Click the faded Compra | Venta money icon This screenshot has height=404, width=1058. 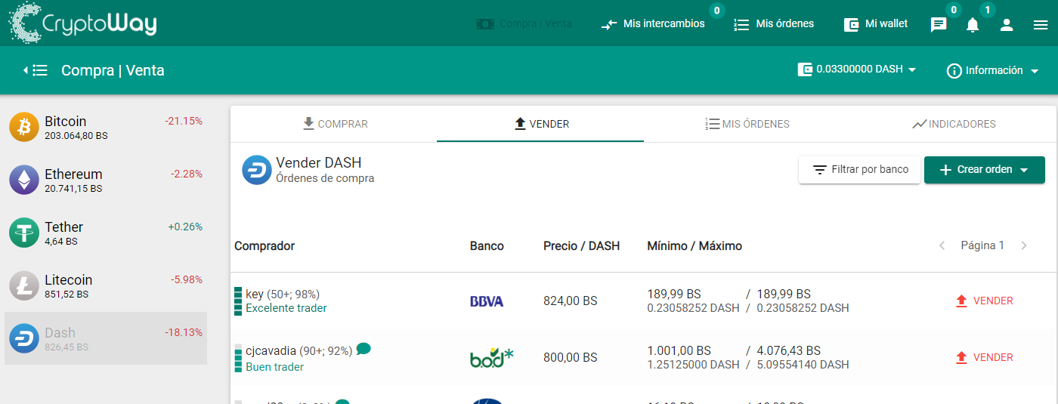485,24
